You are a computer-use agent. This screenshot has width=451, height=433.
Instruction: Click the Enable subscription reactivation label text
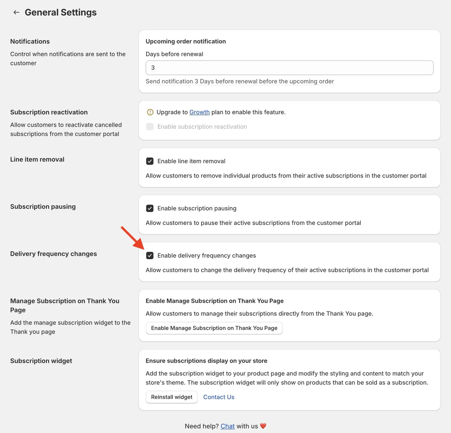(202, 127)
